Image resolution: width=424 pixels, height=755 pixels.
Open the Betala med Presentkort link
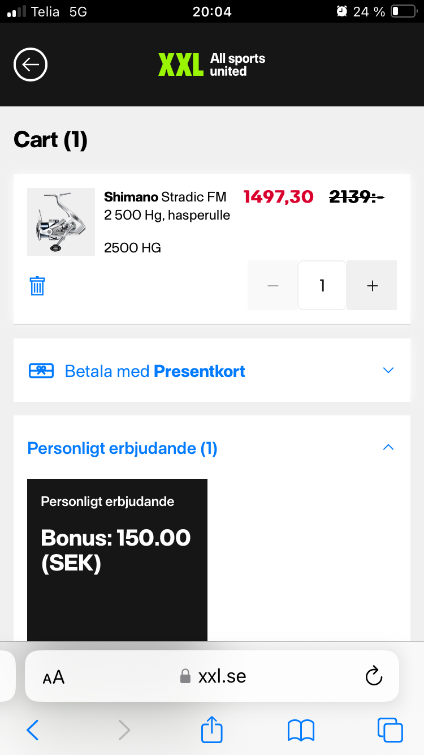click(155, 371)
